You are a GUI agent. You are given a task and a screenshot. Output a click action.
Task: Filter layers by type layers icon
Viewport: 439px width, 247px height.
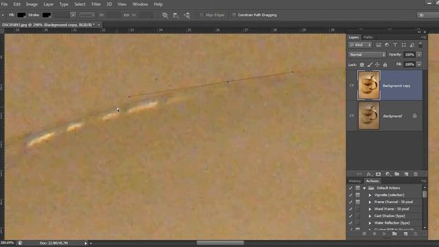click(x=395, y=45)
